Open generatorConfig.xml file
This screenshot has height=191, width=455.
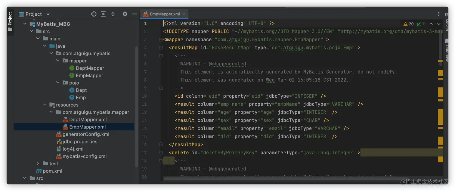86,134
